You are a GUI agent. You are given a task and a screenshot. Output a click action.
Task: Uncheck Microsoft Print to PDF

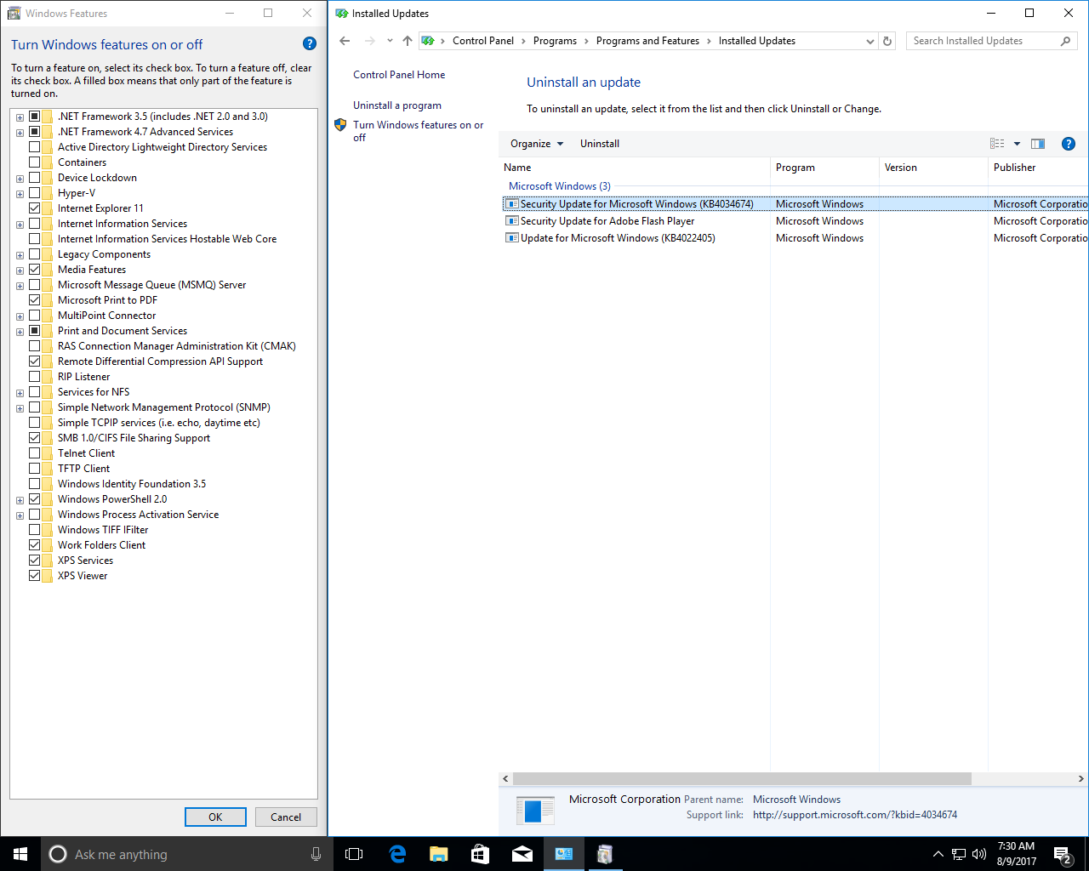pos(35,300)
